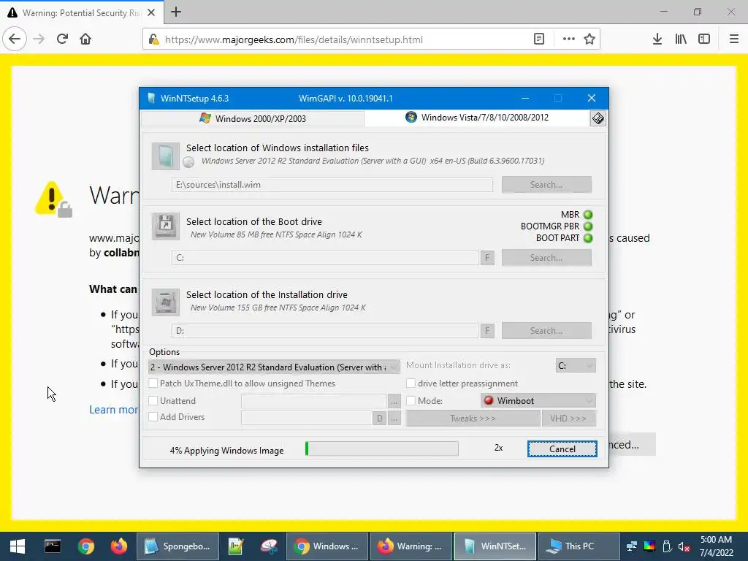Switch to WinNTSetup taskbar window
This screenshot has width=748, height=561.
[x=495, y=546]
